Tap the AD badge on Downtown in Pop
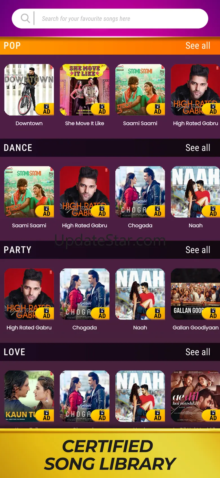This screenshot has width=220, height=478. point(45,109)
